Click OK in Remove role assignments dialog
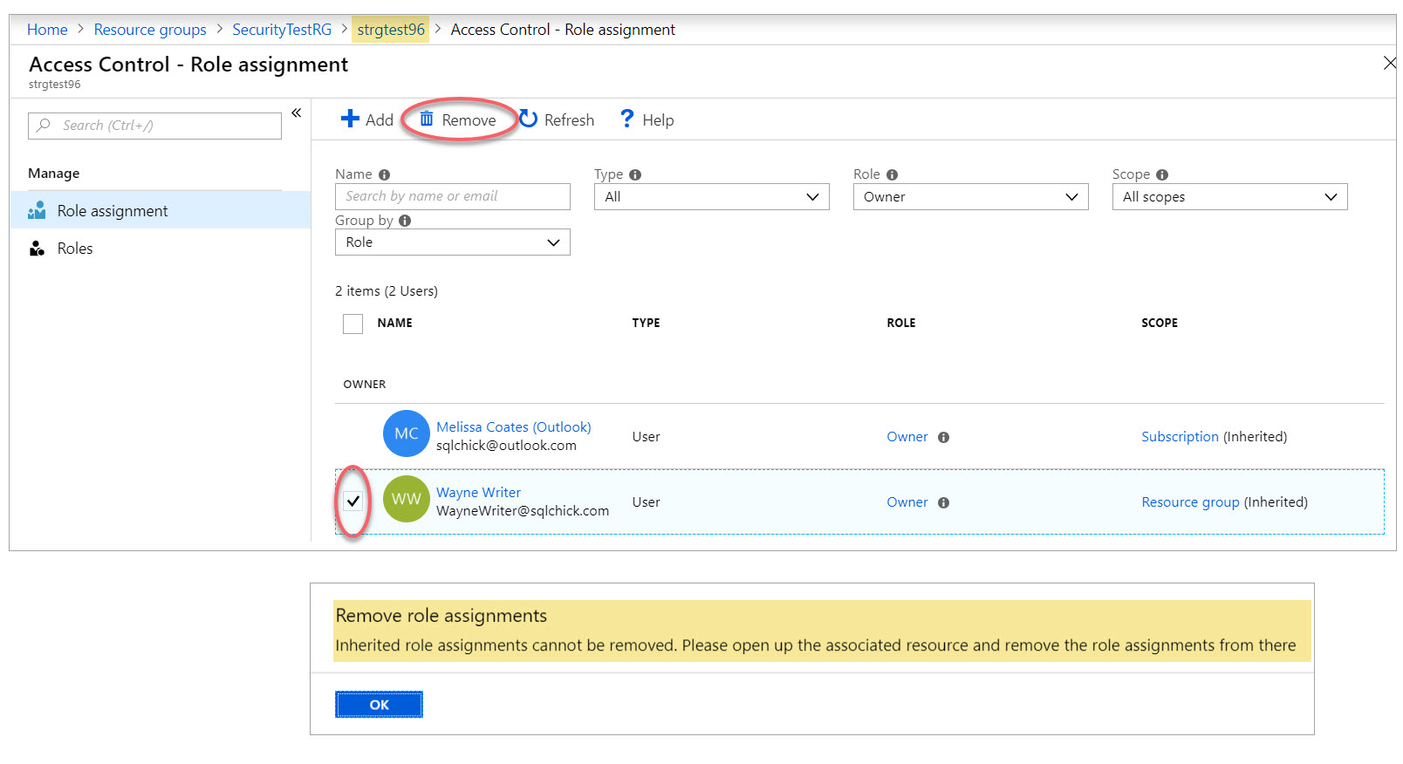 pos(379,705)
